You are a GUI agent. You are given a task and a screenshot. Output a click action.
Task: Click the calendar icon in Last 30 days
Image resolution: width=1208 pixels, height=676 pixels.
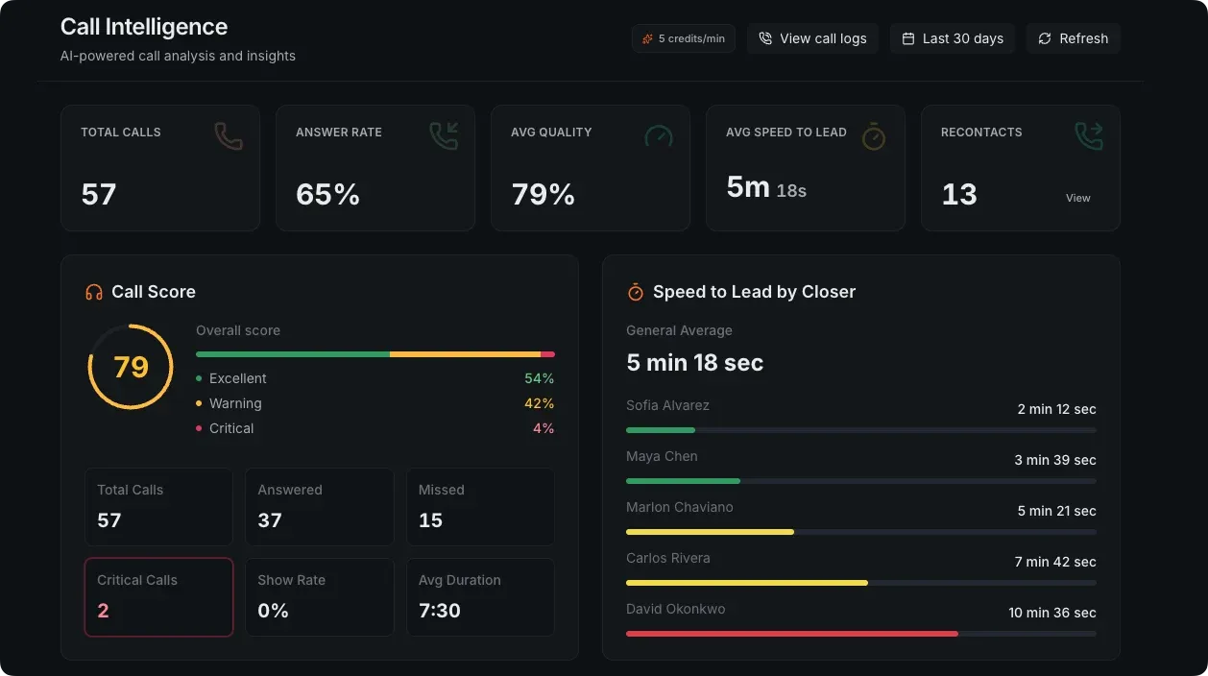pyautogui.click(x=908, y=38)
